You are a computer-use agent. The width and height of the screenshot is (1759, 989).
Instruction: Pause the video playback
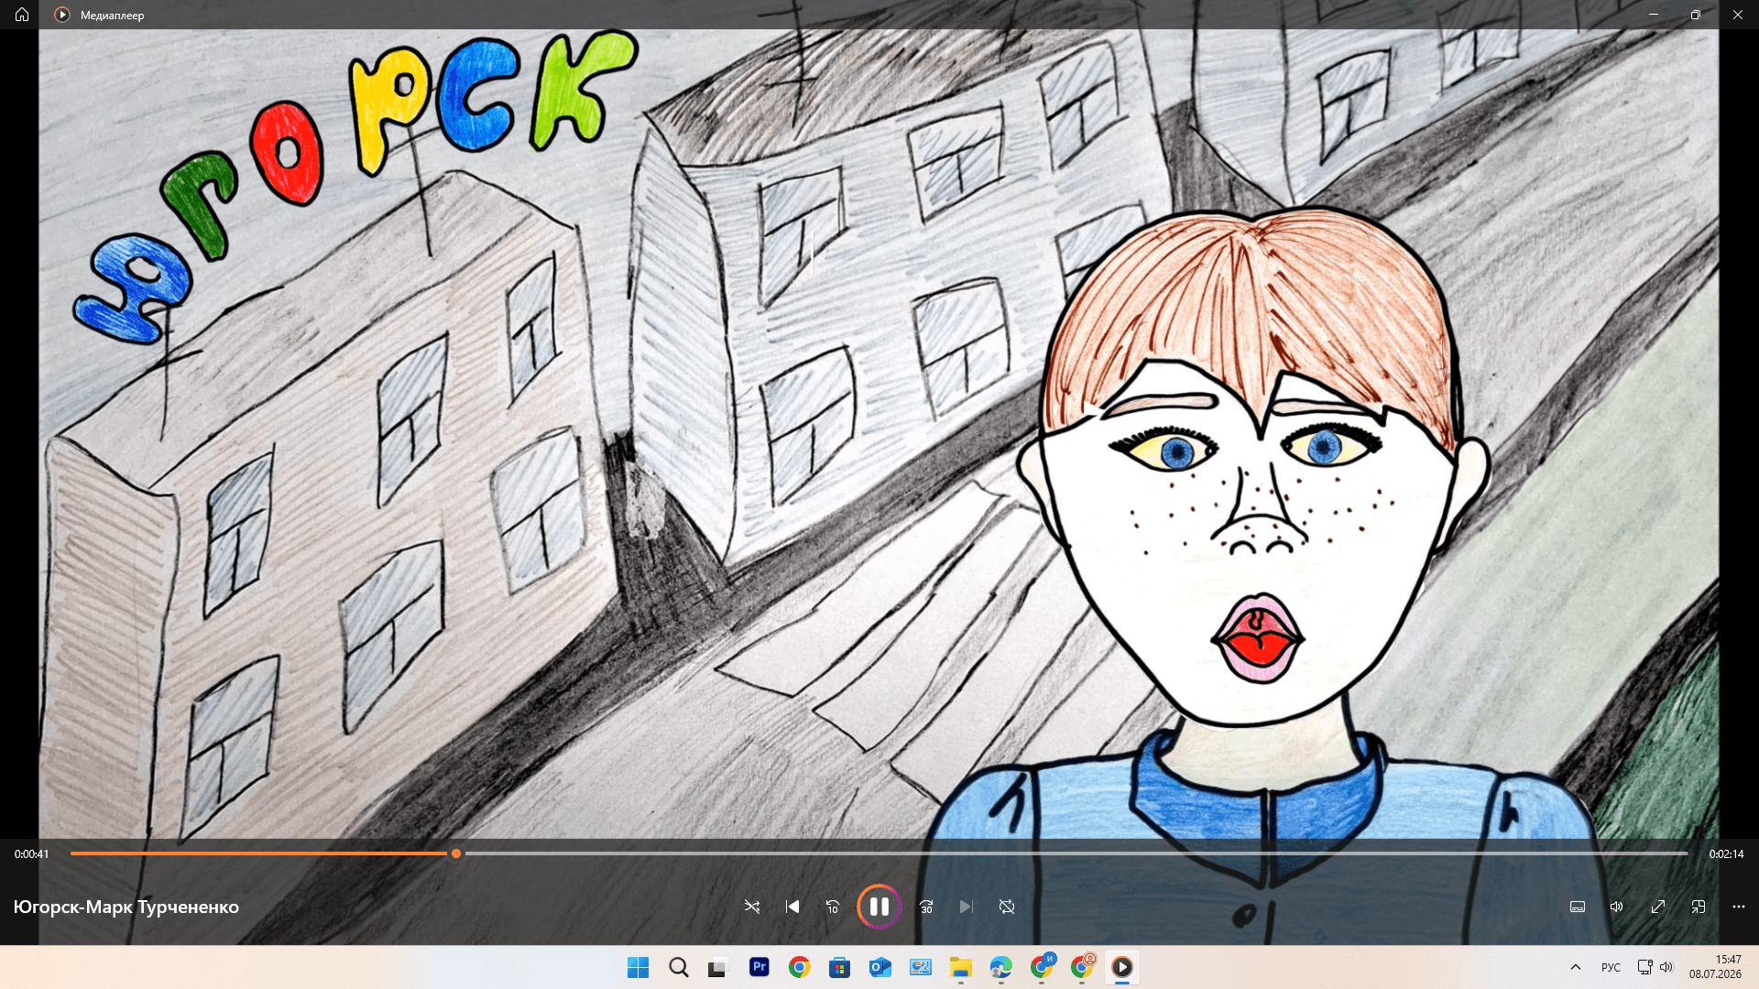[879, 907]
